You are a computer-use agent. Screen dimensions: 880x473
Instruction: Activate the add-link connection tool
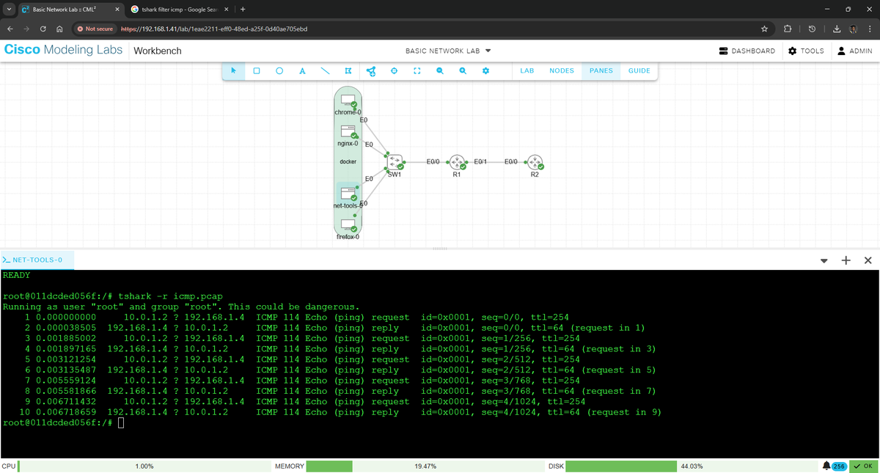click(371, 71)
